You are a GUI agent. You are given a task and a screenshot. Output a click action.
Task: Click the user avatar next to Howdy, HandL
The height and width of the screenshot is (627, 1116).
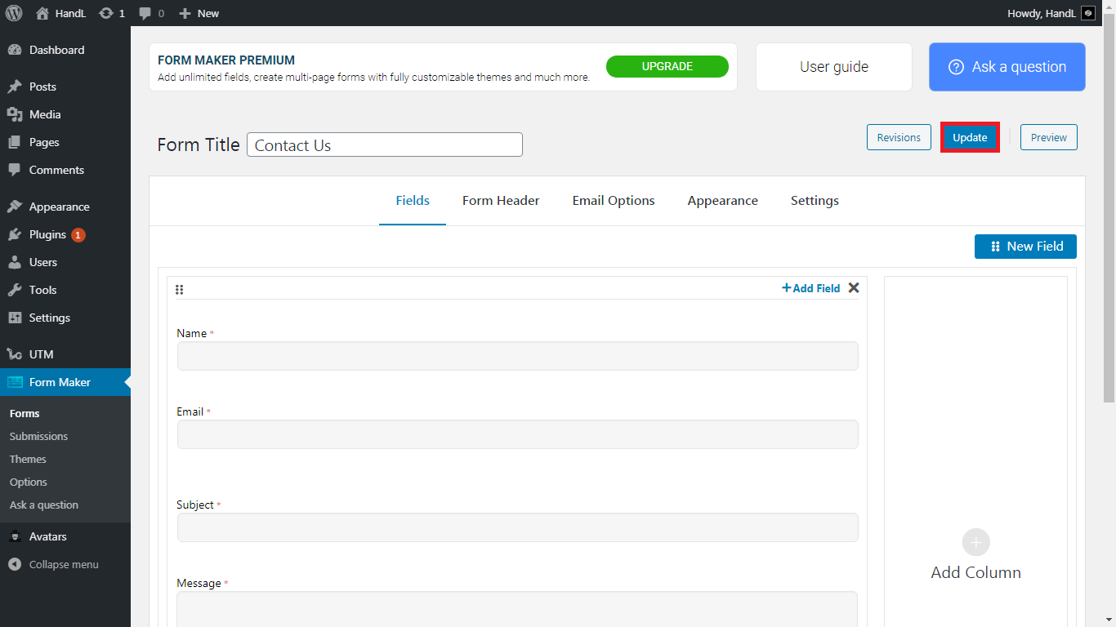(x=1087, y=13)
